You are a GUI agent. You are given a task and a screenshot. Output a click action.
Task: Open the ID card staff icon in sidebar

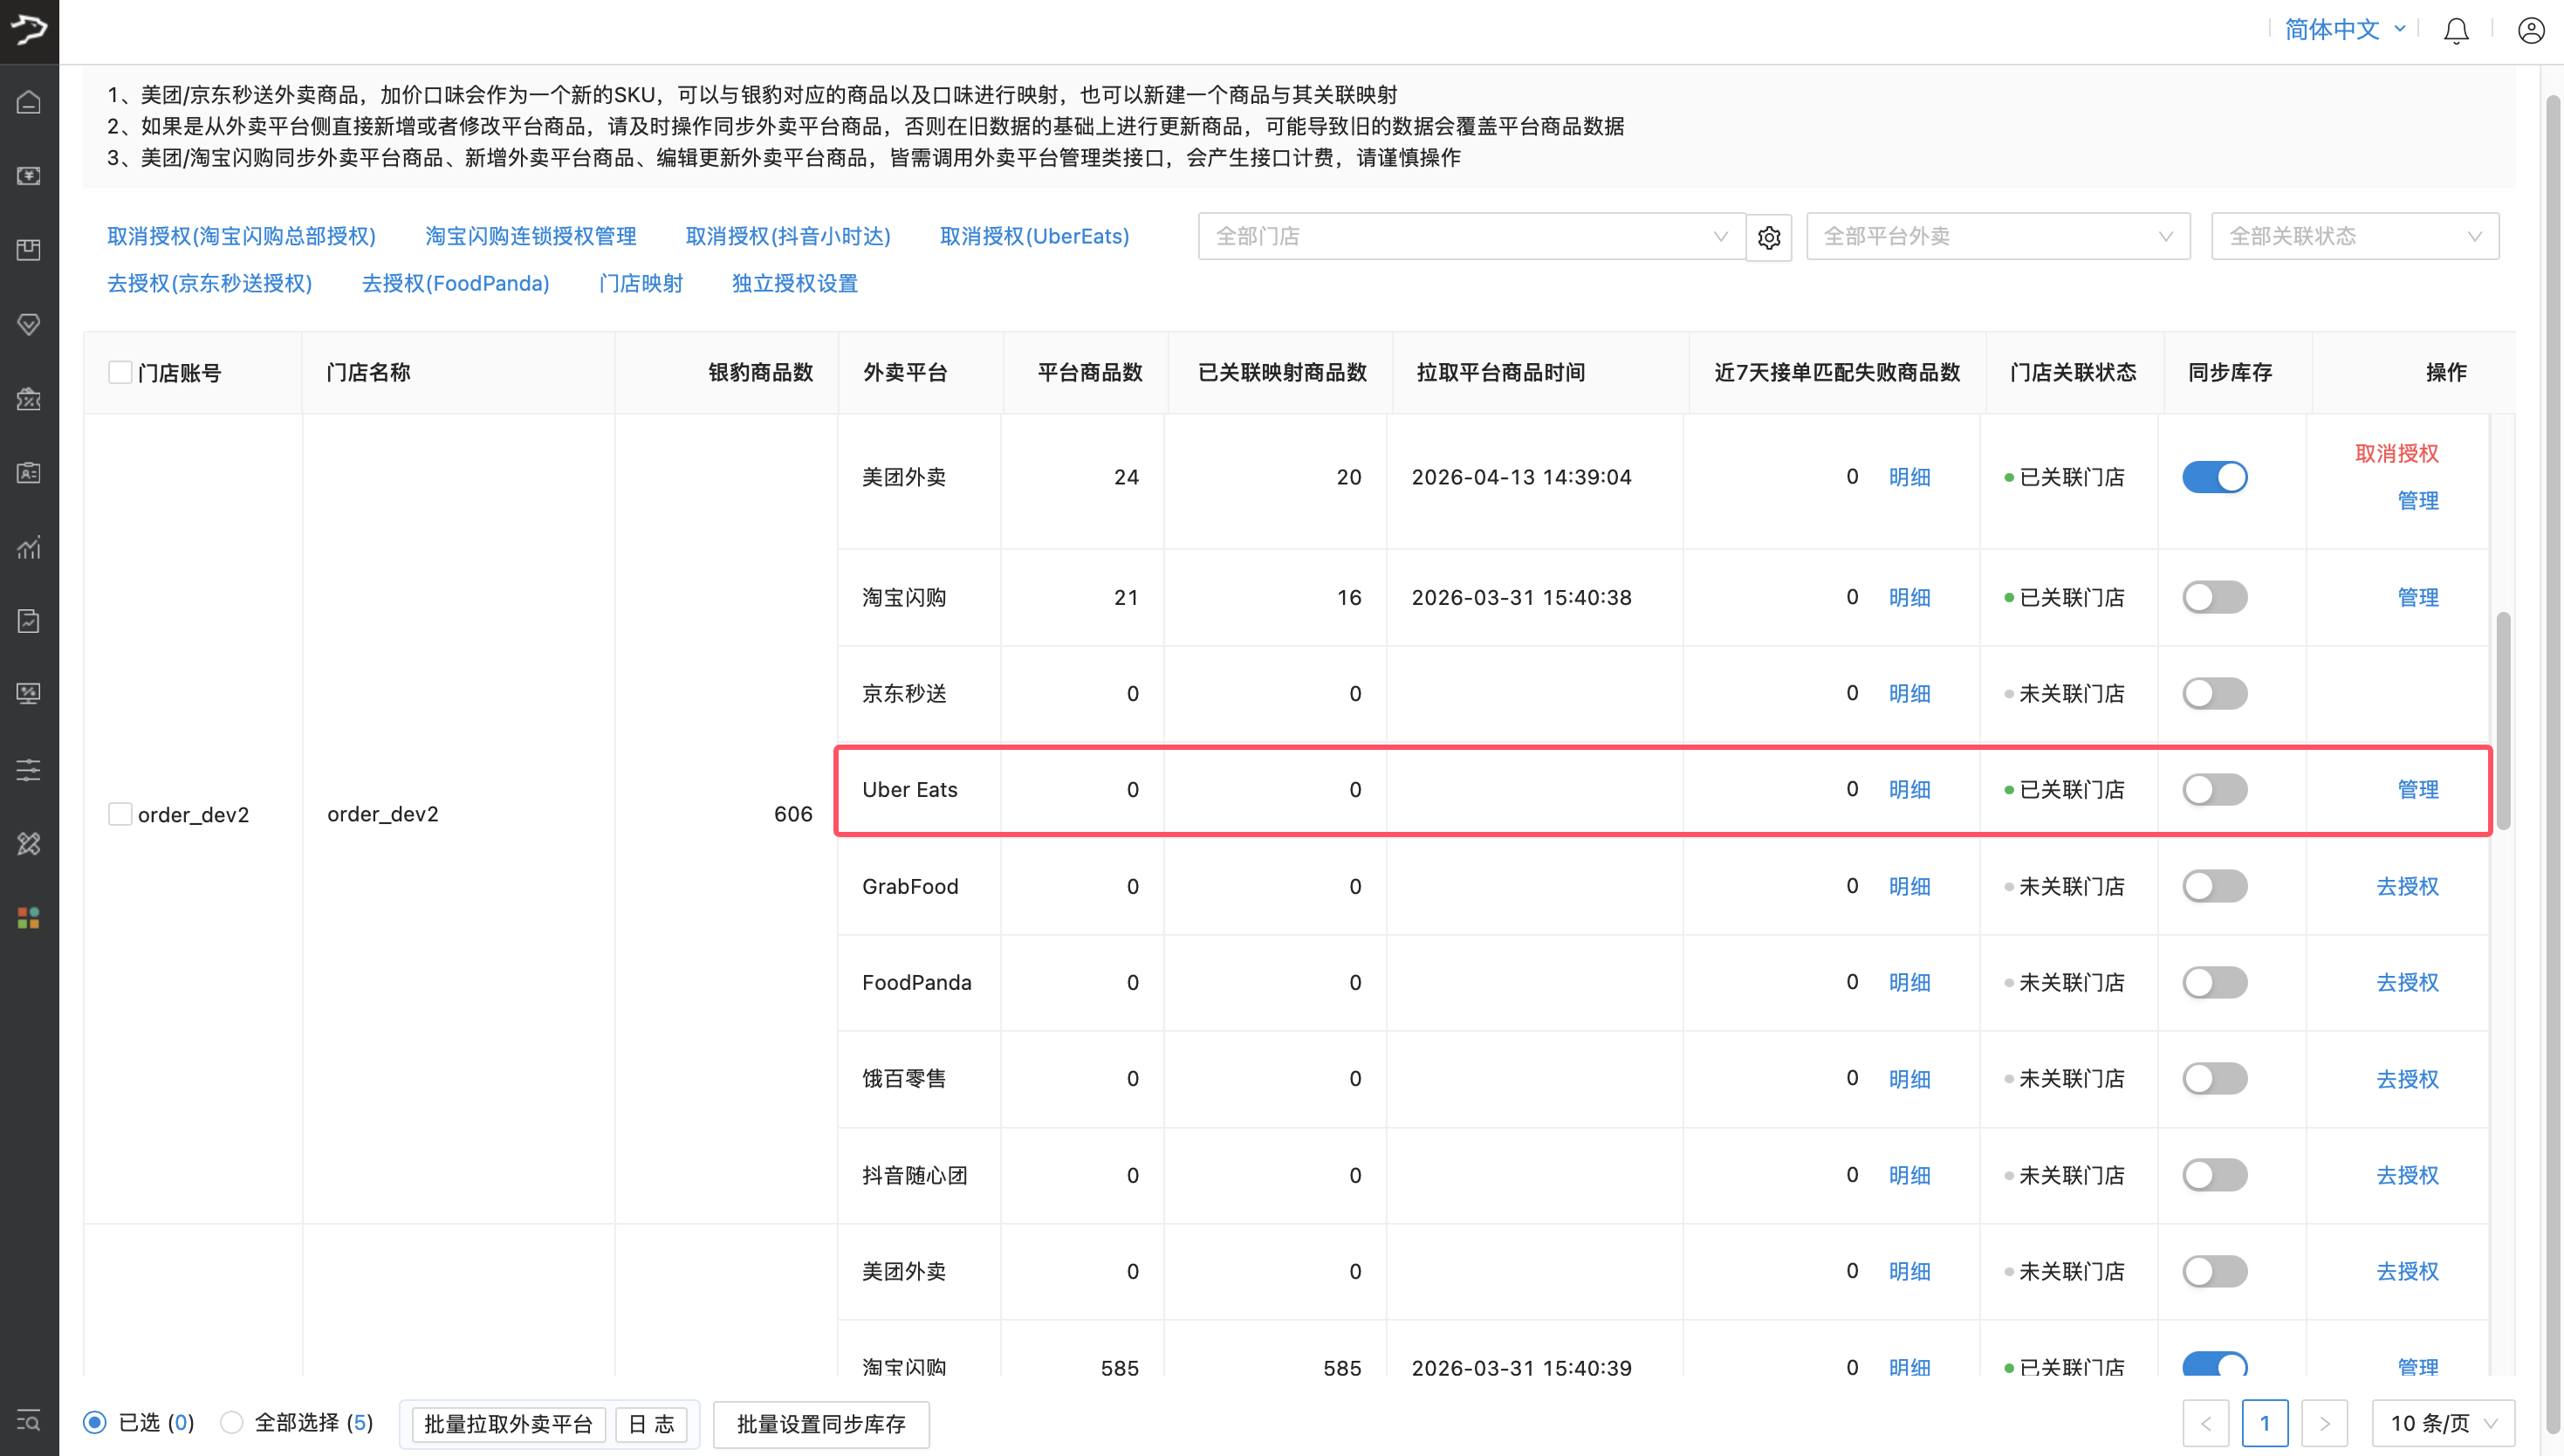[x=29, y=472]
